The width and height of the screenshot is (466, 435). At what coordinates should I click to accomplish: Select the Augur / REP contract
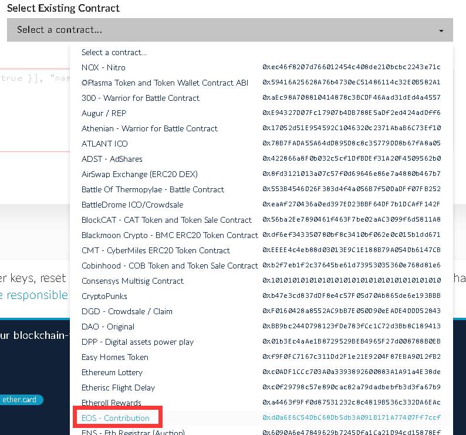click(x=262, y=113)
